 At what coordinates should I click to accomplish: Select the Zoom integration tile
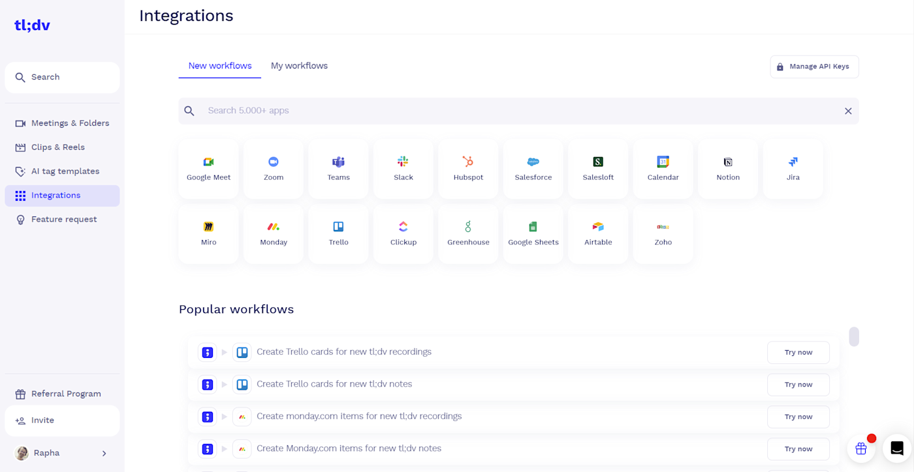[x=274, y=169]
